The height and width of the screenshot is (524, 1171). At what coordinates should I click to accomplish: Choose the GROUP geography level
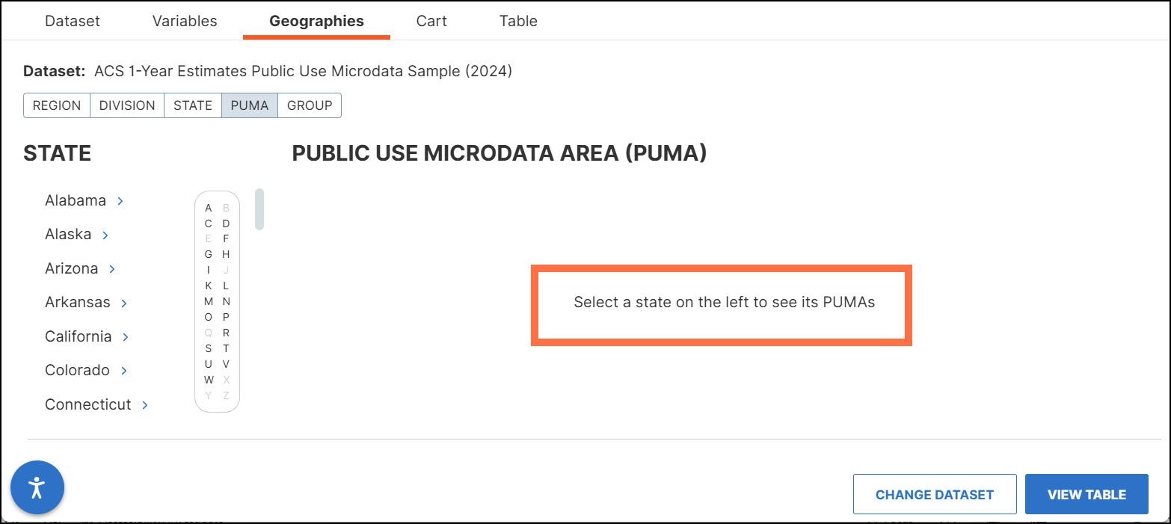pyautogui.click(x=310, y=105)
